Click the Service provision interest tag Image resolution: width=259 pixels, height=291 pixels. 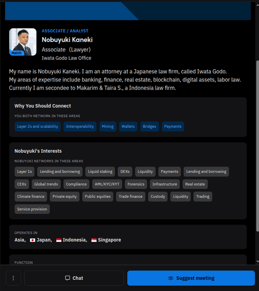(32, 209)
